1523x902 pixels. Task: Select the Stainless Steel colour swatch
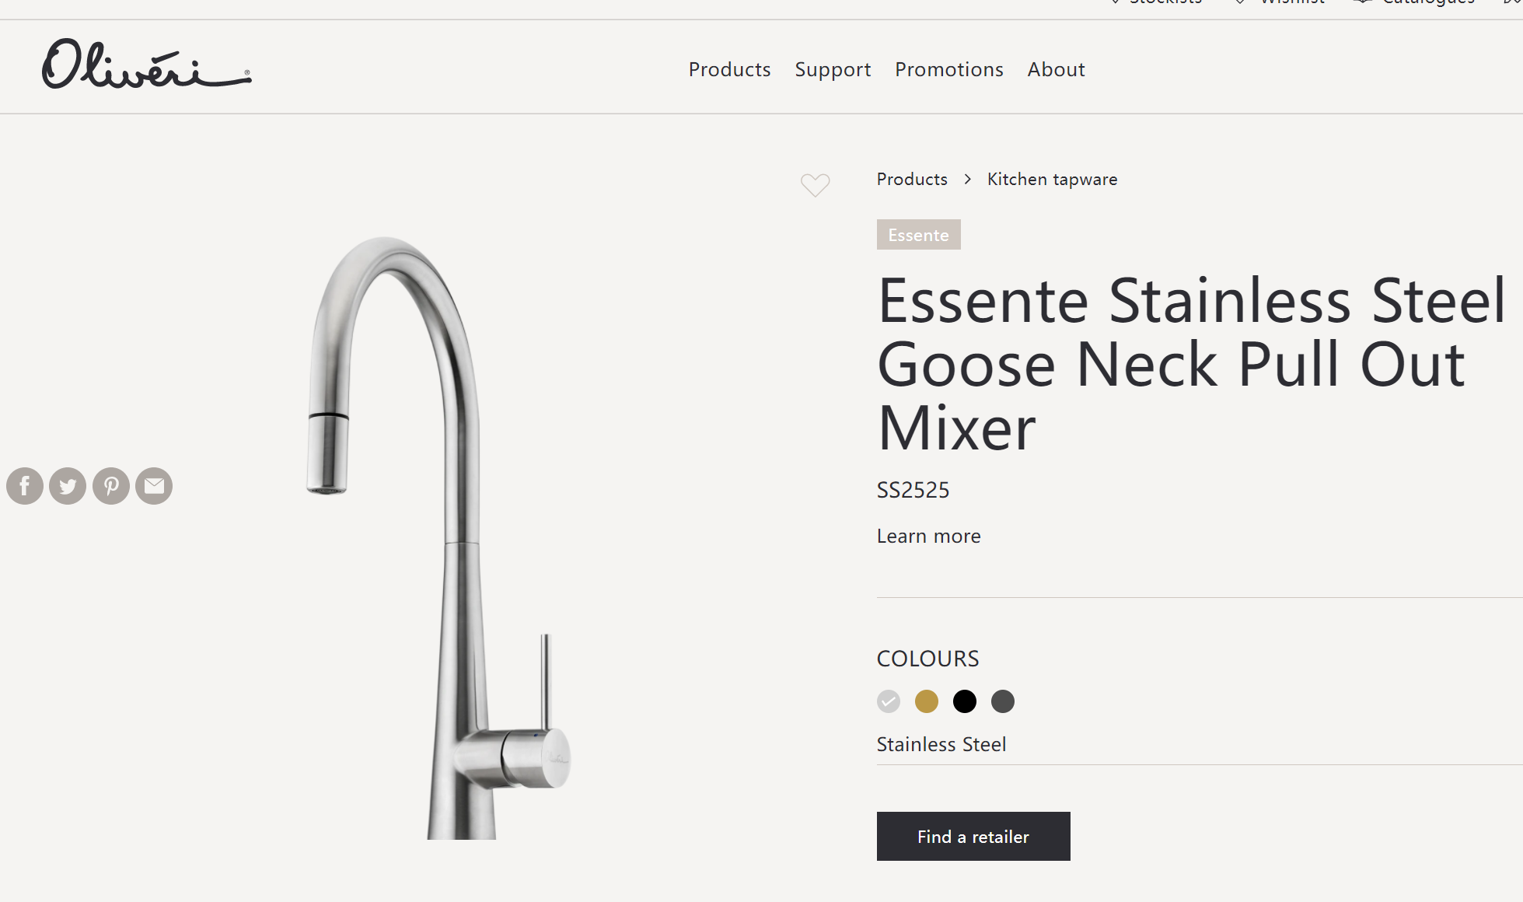coord(889,701)
